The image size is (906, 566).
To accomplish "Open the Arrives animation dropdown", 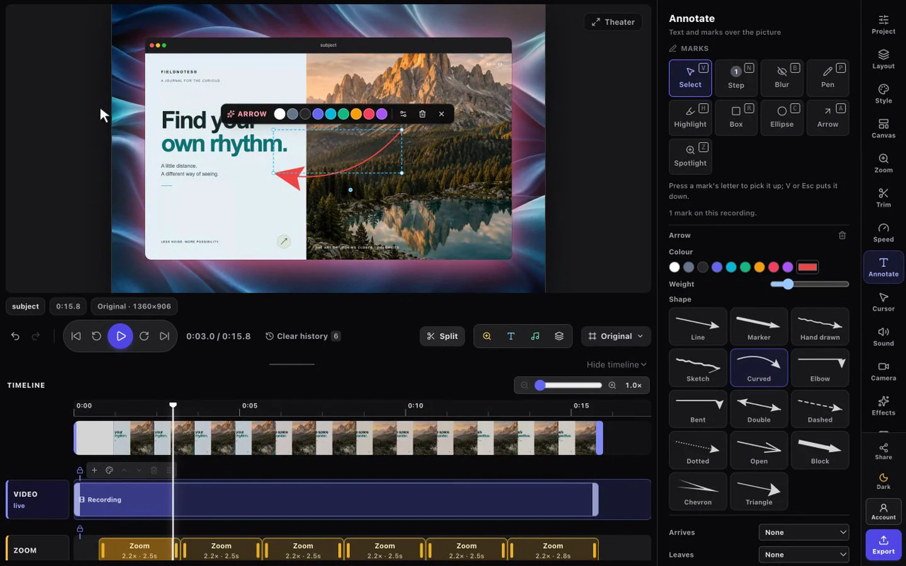I will 804,532.
